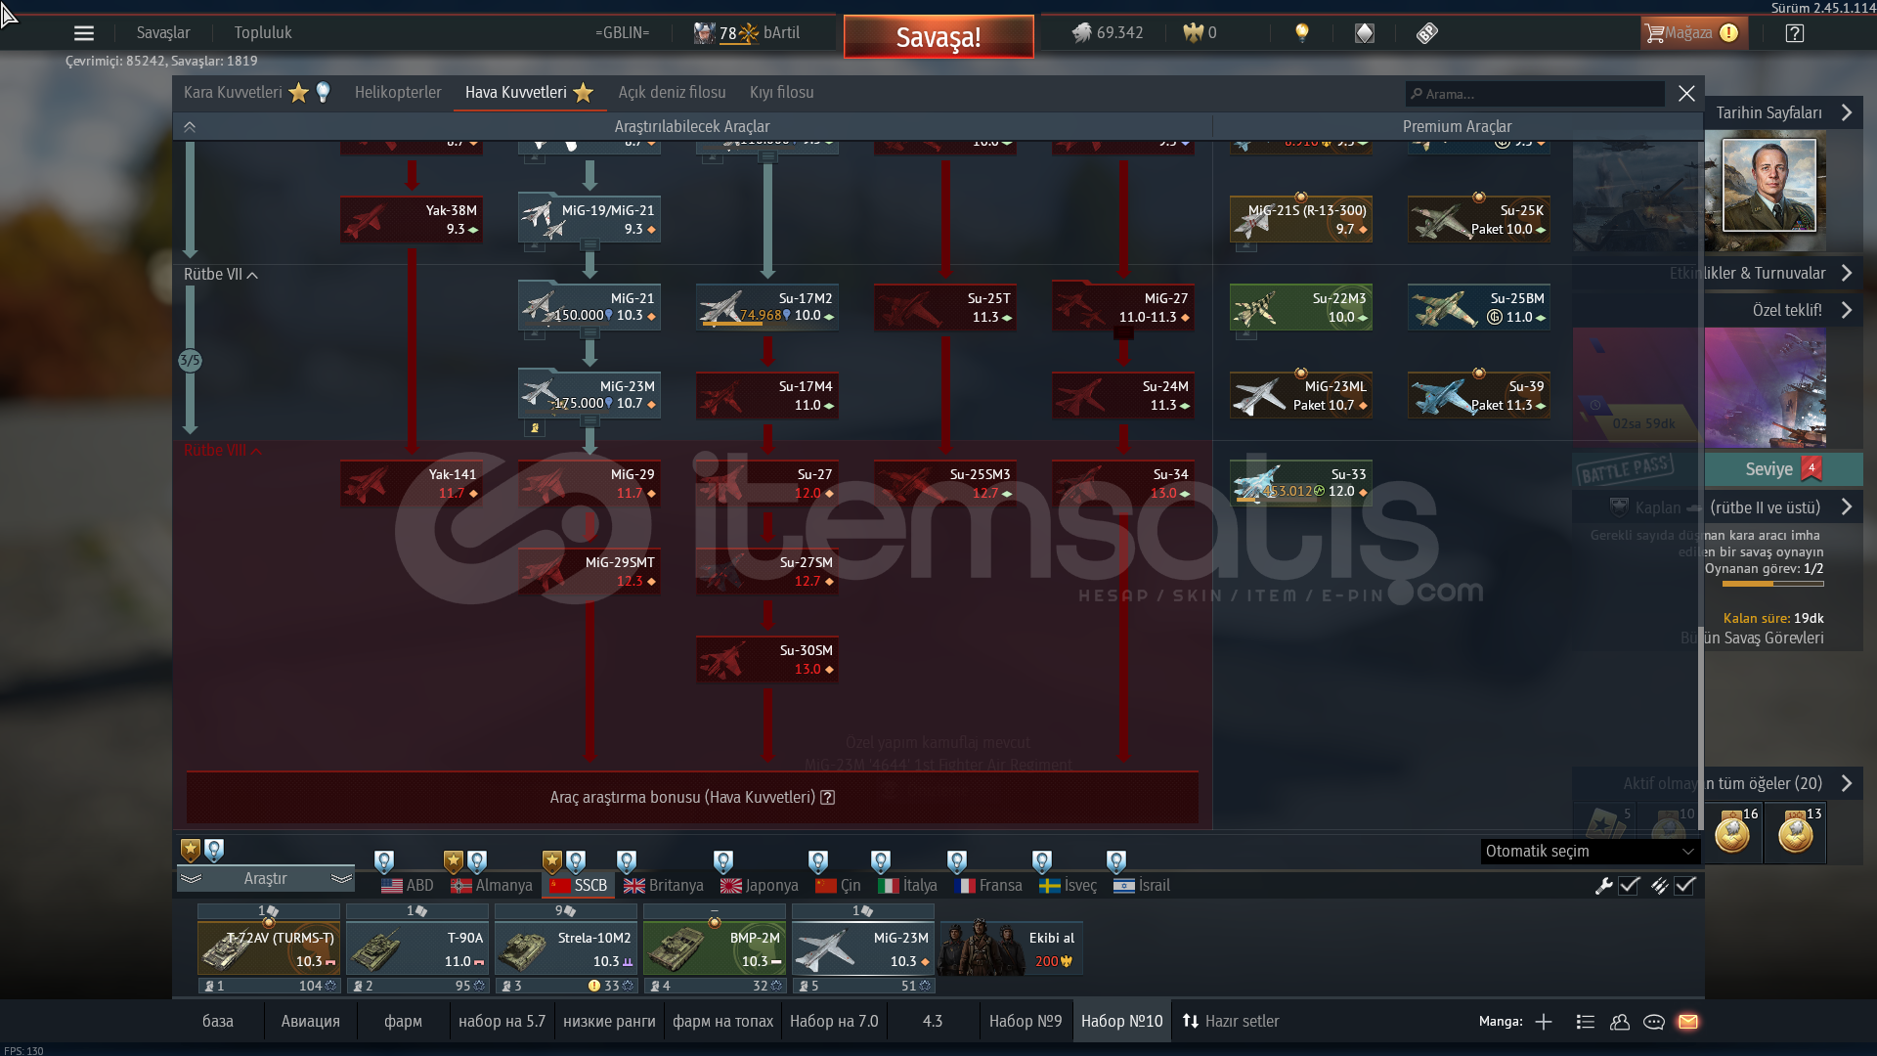Click the Israel flag icon
1877x1056 pixels.
tap(1124, 886)
